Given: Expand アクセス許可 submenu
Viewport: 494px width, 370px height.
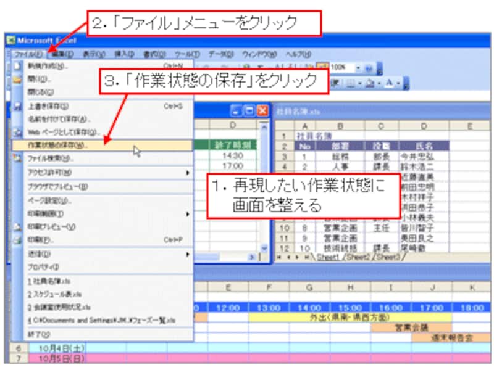Looking at the screenshot, I should (103, 173).
